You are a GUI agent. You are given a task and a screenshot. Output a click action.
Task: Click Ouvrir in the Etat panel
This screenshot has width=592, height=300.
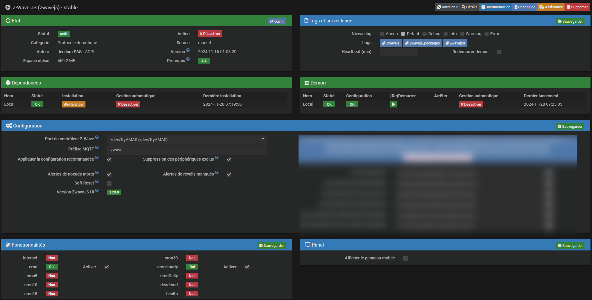[x=277, y=21]
